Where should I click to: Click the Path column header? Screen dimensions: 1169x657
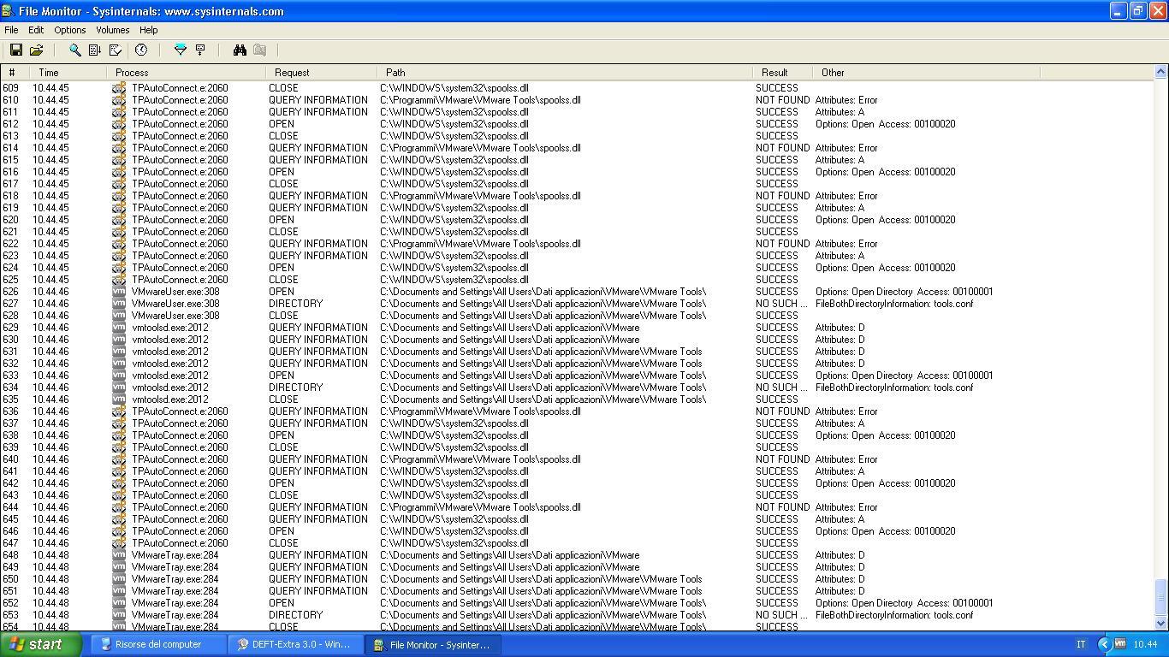click(566, 73)
